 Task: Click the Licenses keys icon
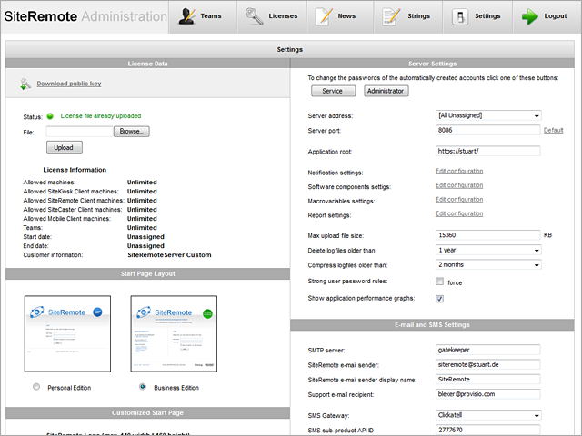click(256, 16)
